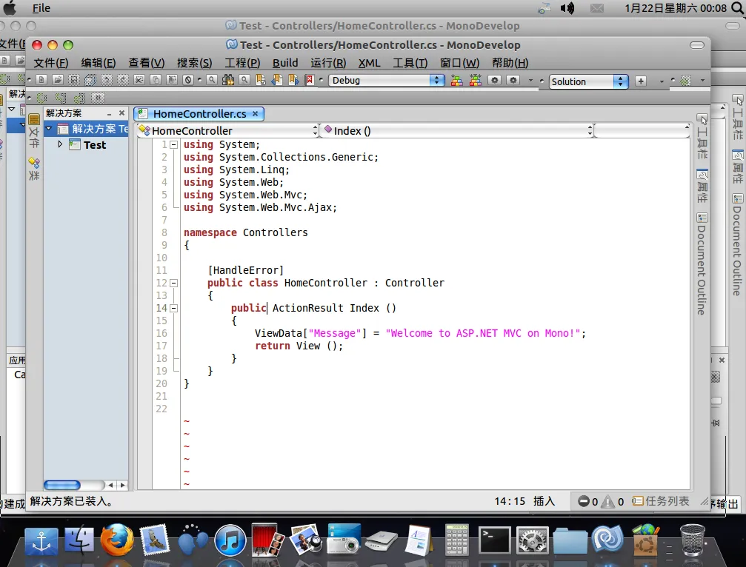Click the Rebuild solution bricks icon
746x567 pixels.
476,81
